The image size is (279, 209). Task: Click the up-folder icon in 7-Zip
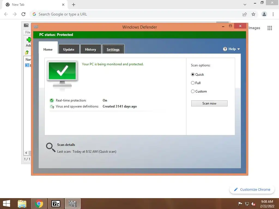coord(27,53)
